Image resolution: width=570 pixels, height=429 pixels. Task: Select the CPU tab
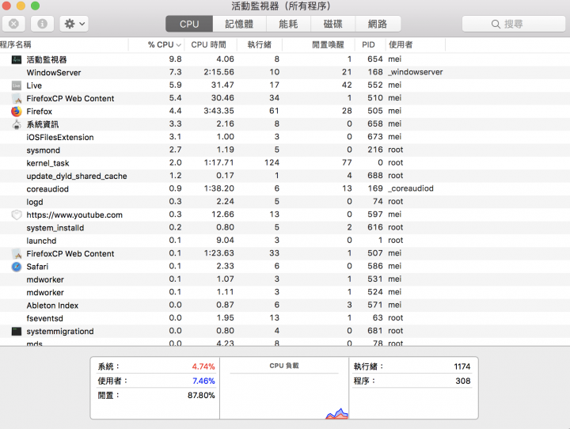[189, 24]
